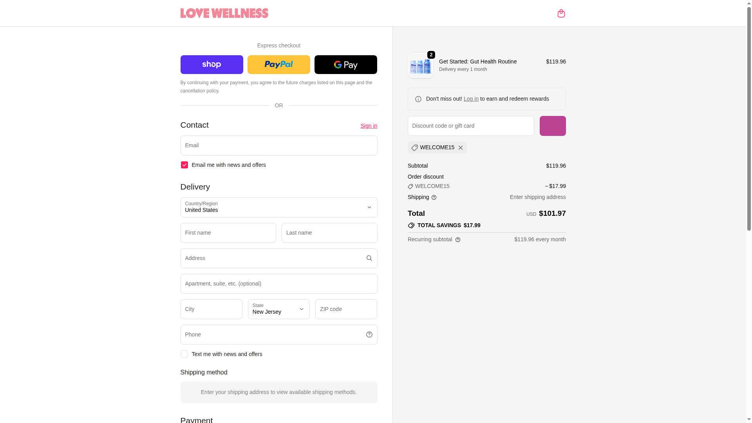
Task: Follow the Log in rewards link
Action: point(471,99)
